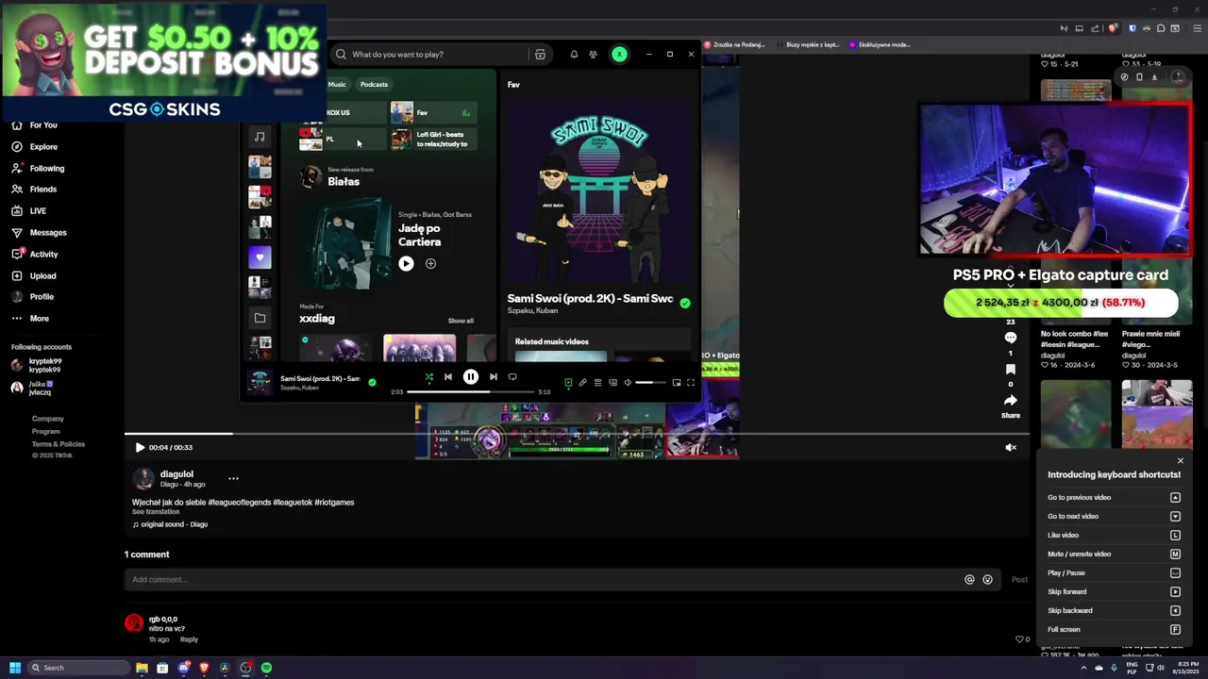This screenshot has height=679, width=1208.
Task: Open the Fav playlist tile in Spotify
Action: coord(432,113)
